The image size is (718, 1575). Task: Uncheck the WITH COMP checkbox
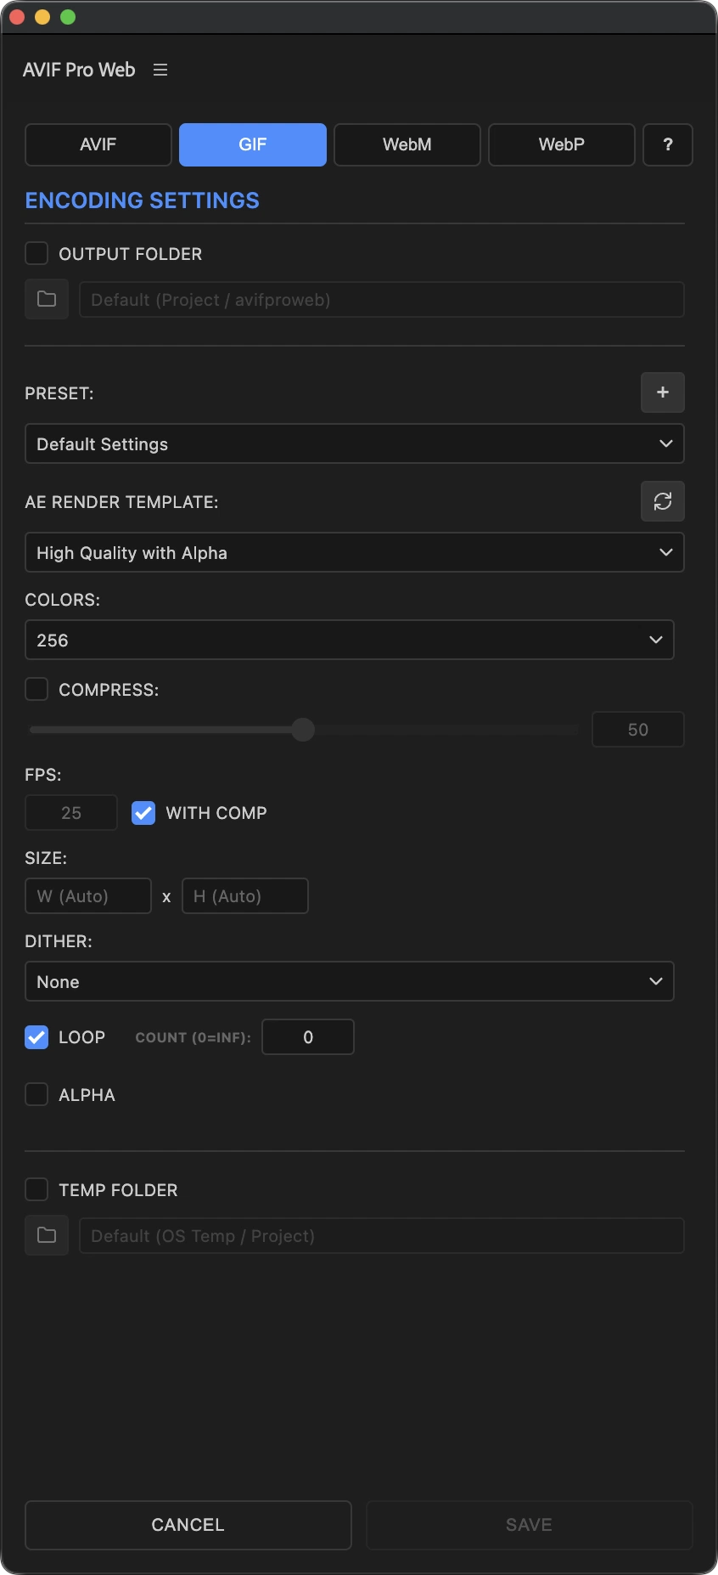pyautogui.click(x=143, y=813)
